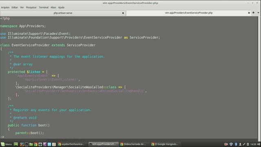Click the red camera recording tray icon
261x147 pixels.
[x=226, y=144]
